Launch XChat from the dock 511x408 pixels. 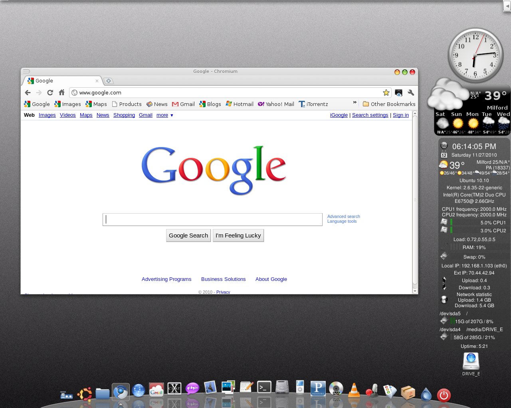[x=174, y=388]
